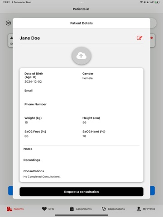
Task: Click the No Completed Consultations text
Action: (42, 177)
